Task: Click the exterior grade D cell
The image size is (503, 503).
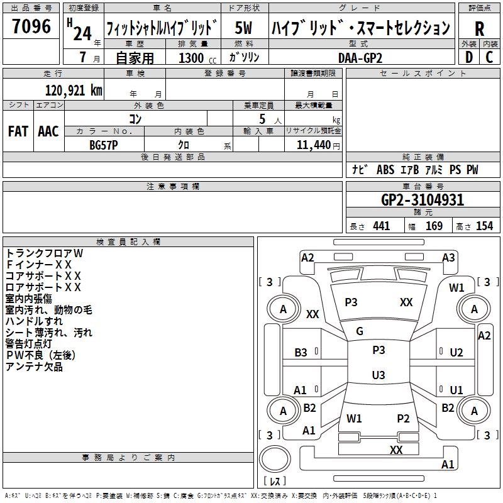Action: pos(468,57)
